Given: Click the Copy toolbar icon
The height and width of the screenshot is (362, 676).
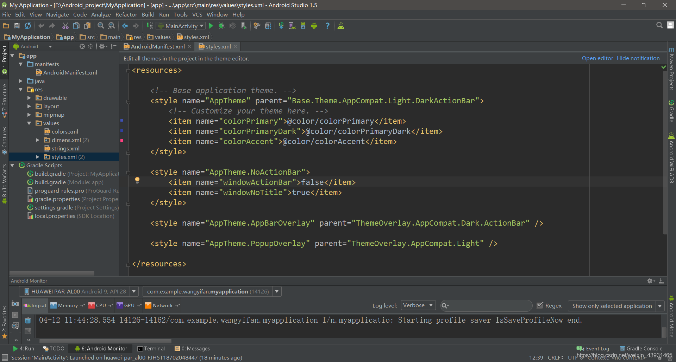Looking at the screenshot, I should click(x=76, y=26).
